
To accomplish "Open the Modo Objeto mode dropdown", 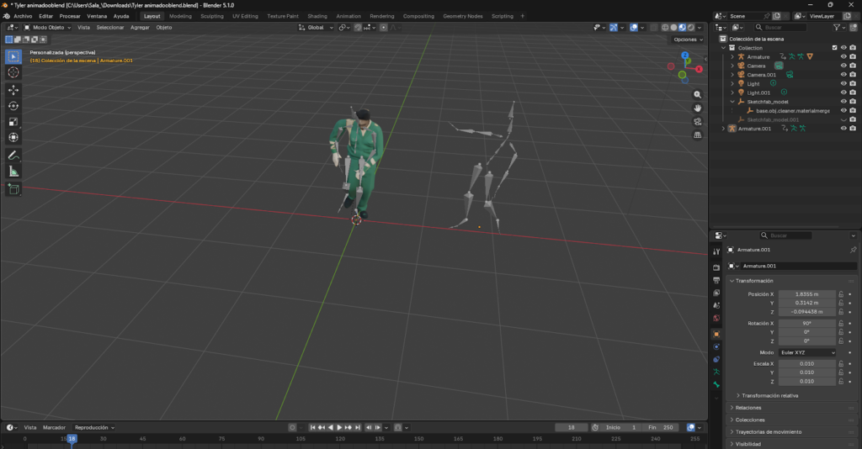I will (x=47, y=28).
